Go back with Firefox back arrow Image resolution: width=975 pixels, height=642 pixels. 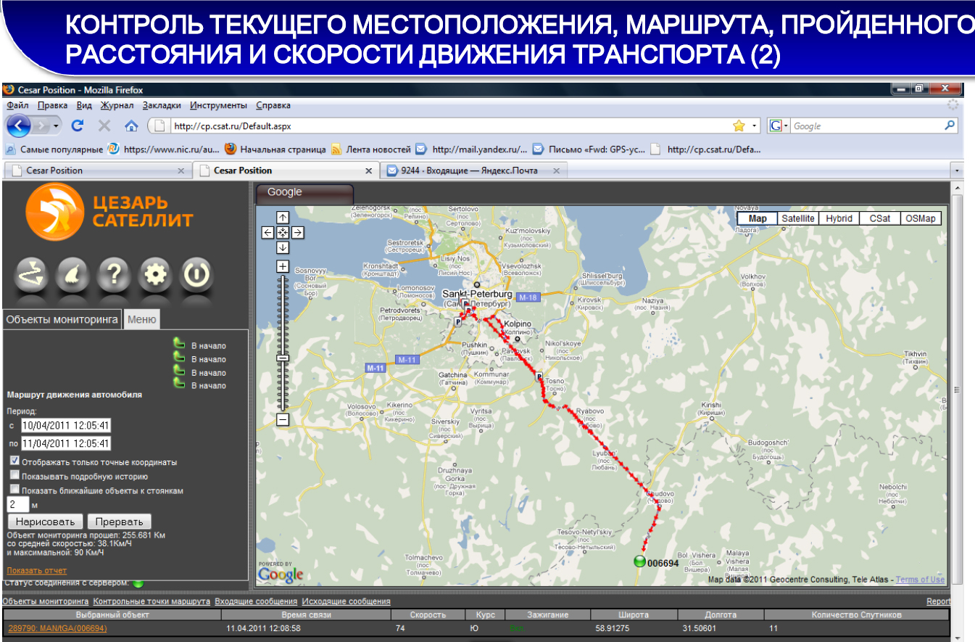18,125
